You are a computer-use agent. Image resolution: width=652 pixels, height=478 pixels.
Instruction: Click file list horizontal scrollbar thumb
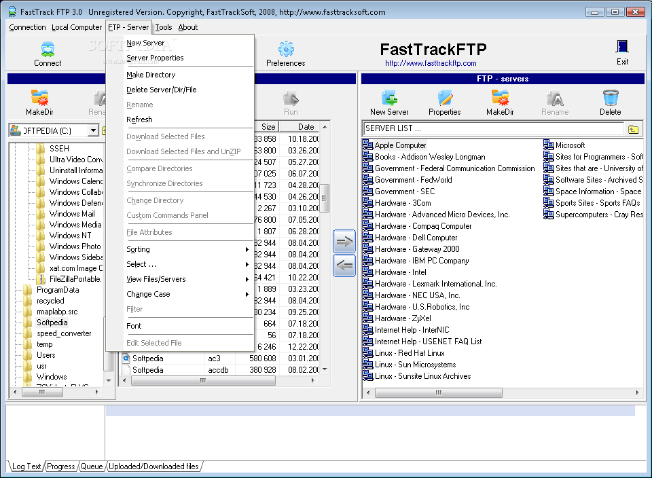(203, 380)
